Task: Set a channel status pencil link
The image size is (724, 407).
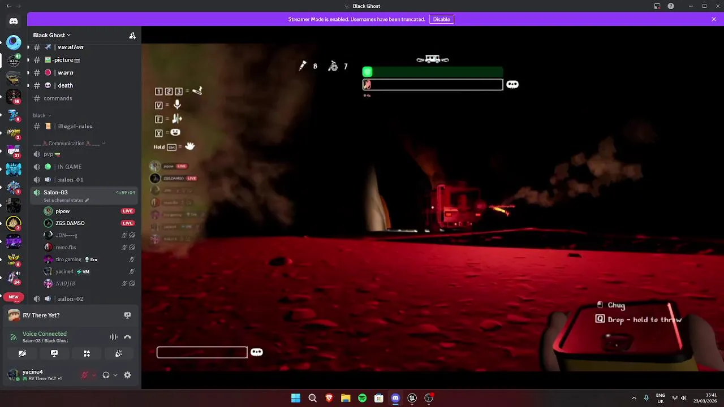Action: pyautogui.click(x=66, y=201)
